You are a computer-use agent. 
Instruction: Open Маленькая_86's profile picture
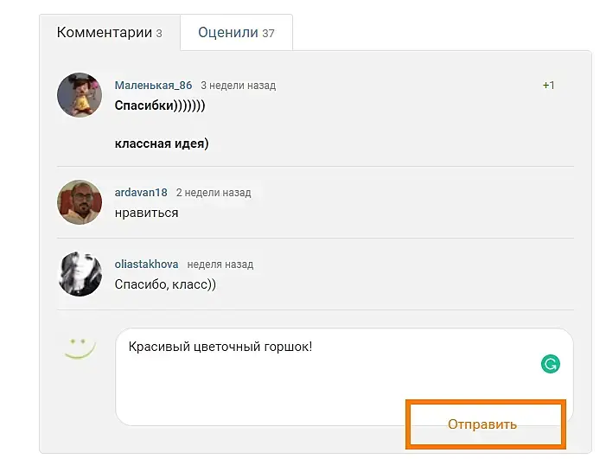(x=80, y=95)
